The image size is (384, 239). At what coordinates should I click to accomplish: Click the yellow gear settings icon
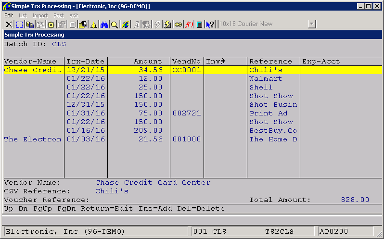click(51, 25)
